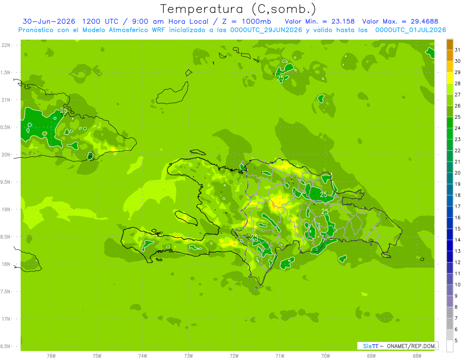
Task: Click the "Valor Min. = 23.158" text
Action: point(320,21)
